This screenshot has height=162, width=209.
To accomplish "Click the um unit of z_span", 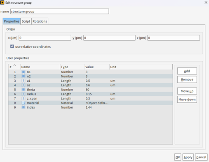I will click(x=113, y=99).
